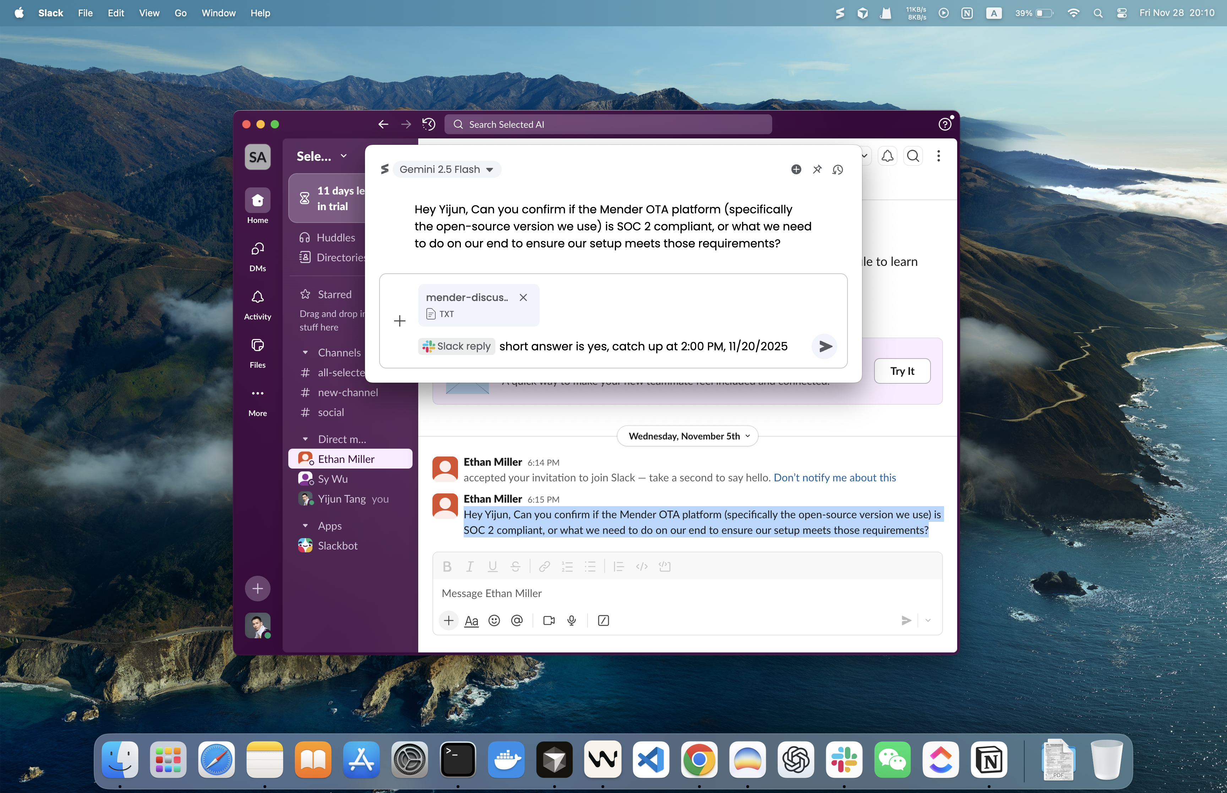Toggle strikethrough formatting
1227x793 pixels.
pyautogui.click(x=516, y=567)
